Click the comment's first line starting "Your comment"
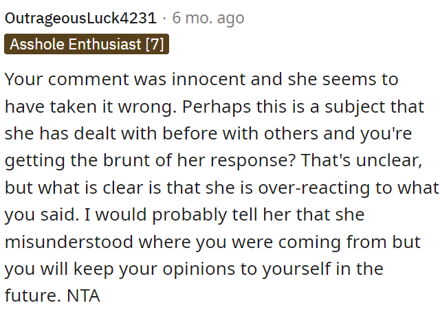The height and width of the screenshot is (314, 440). pos(201,78)
